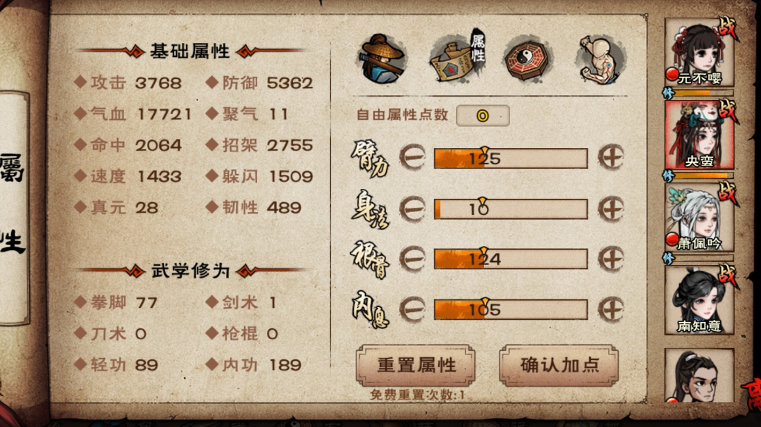Open the yin-yang bagua tab icon
The image size is (761, 427).
(x=526, y=61)
